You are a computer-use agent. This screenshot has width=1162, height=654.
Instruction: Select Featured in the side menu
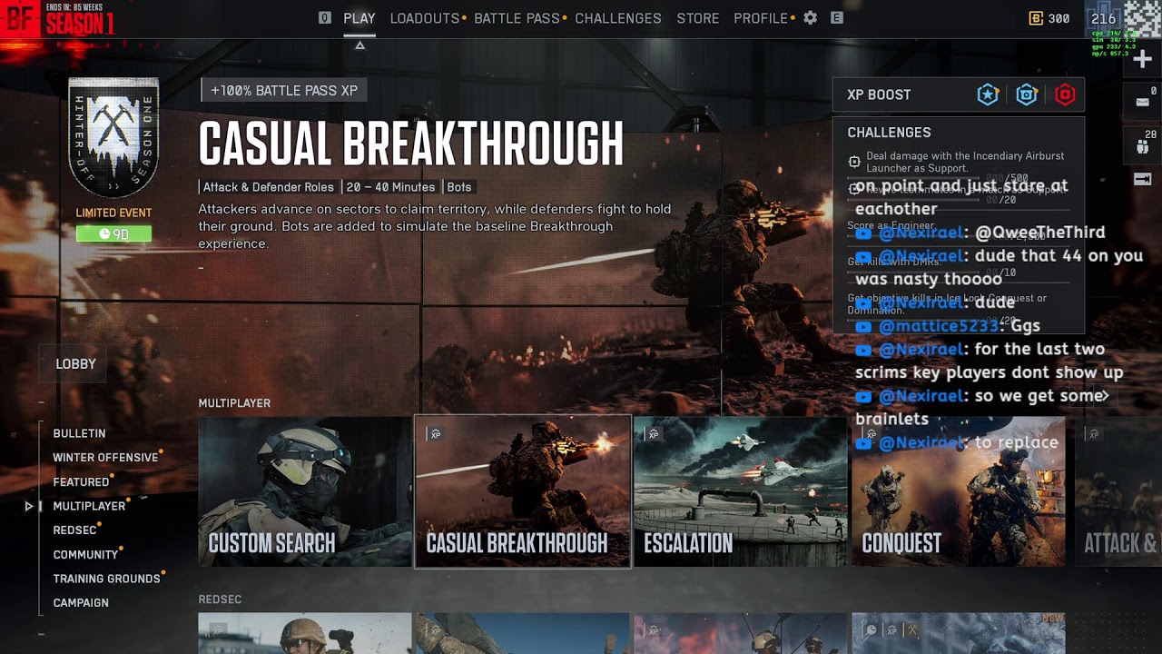81,482
